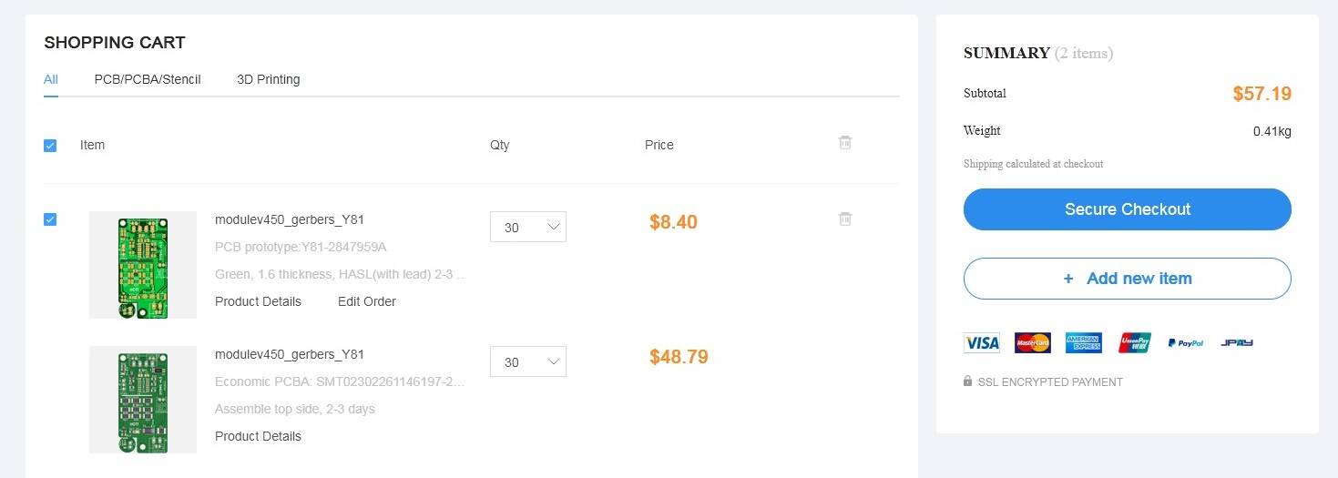
Task: Click the American Express payment icon
Action: click(x=1083, y=343)
